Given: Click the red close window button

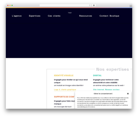Looking at the screenshot, I should [x=8, y=5].
